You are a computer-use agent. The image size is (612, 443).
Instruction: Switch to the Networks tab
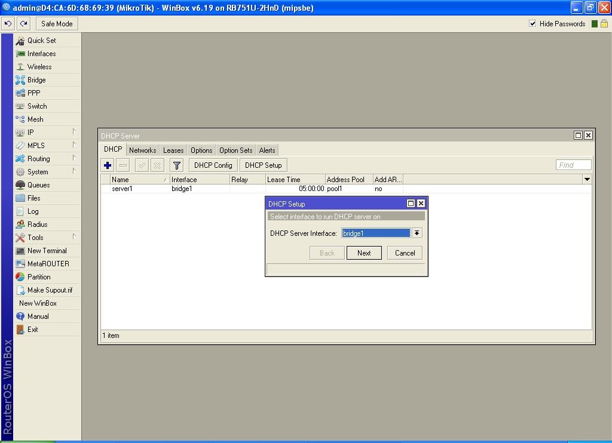(142, 150)
